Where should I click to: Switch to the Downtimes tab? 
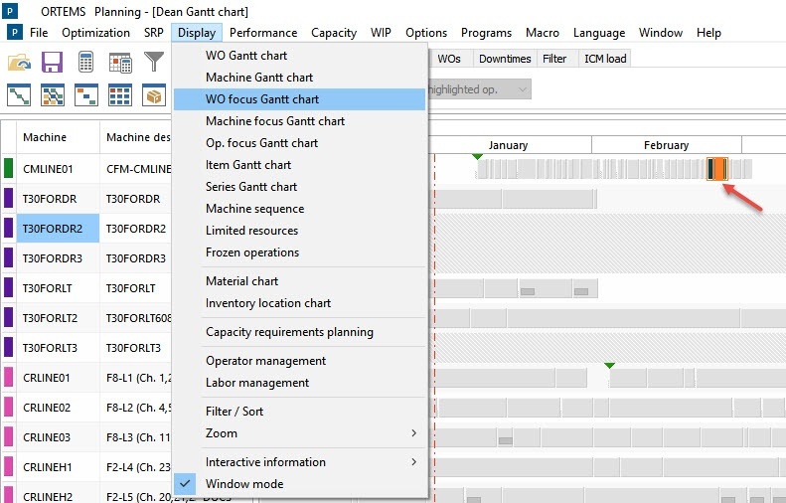coord(505,59)
